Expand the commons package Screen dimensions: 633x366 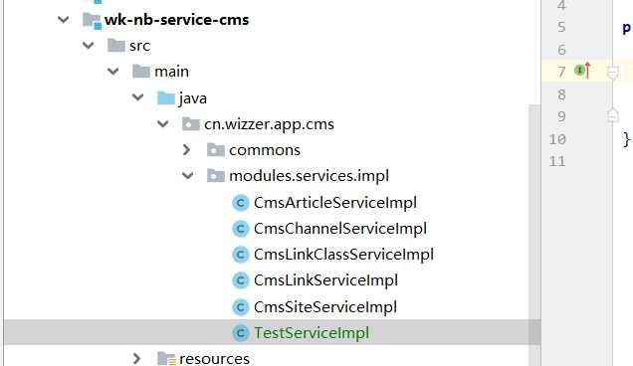186,150
